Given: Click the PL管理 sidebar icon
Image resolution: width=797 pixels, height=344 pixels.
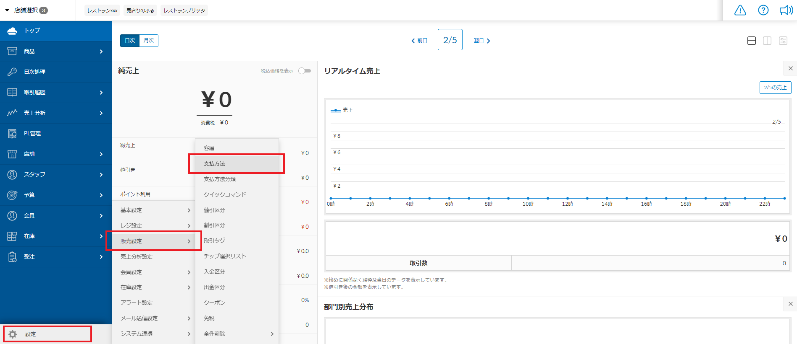Looking at the screenshot, I should [x=12, y=134].
